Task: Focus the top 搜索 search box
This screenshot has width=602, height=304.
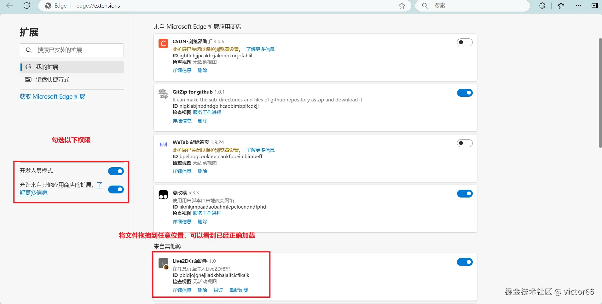Action: tap(473, 6)
